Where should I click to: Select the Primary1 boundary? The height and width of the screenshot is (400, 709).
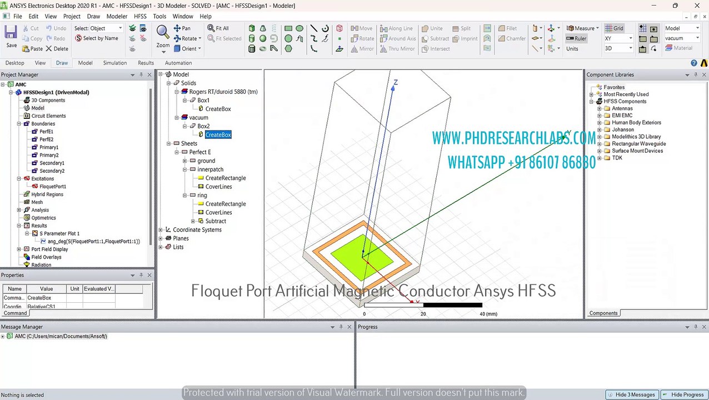(x=49, y=147)
